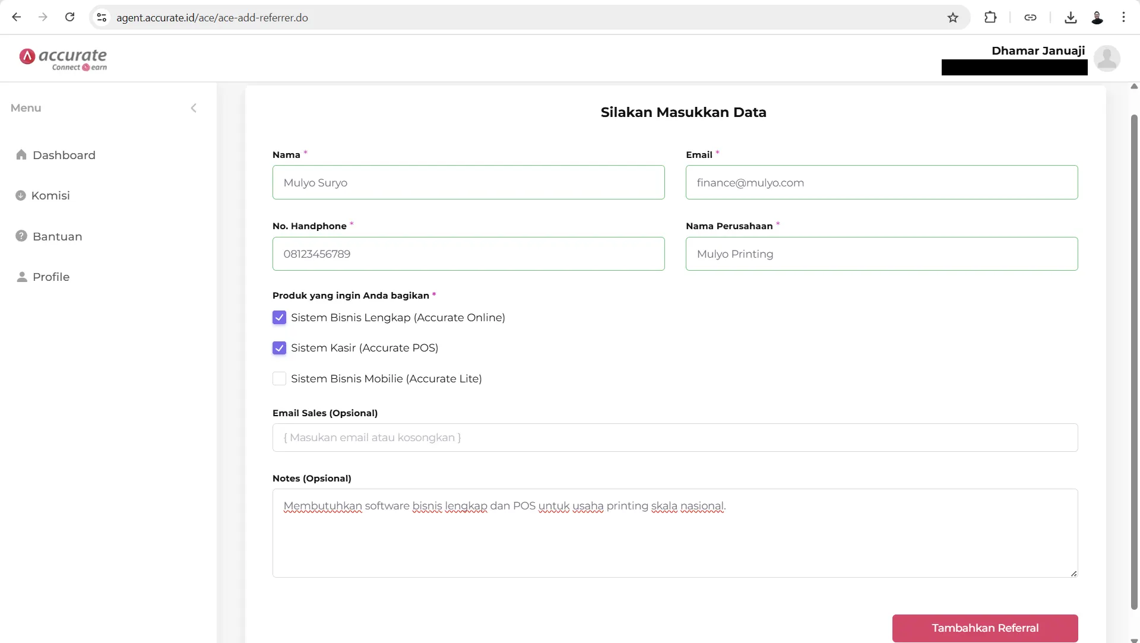Click the Produk yang ingin Anda bagikan label
This screenshot has height=643, width=1140.
pos(350,296)
